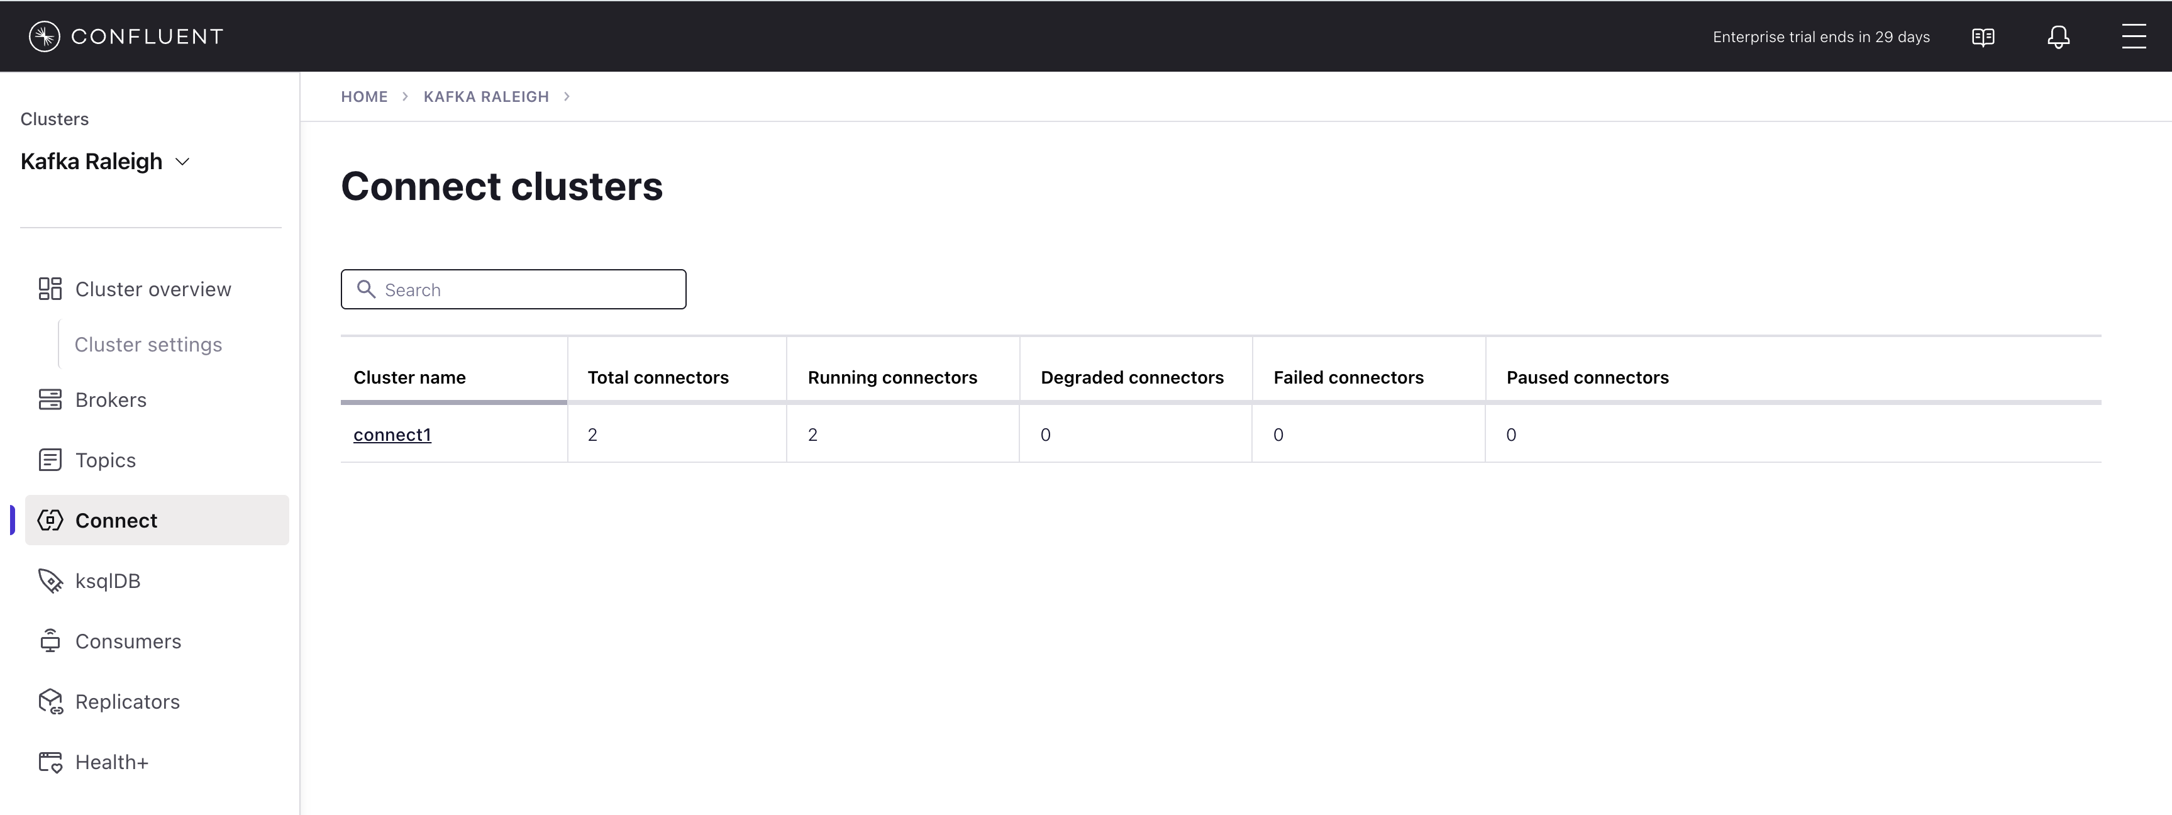Click the Brokers icon in sidebar
The height and width of the screenshot is (815, 2172).
coord(50,399)
